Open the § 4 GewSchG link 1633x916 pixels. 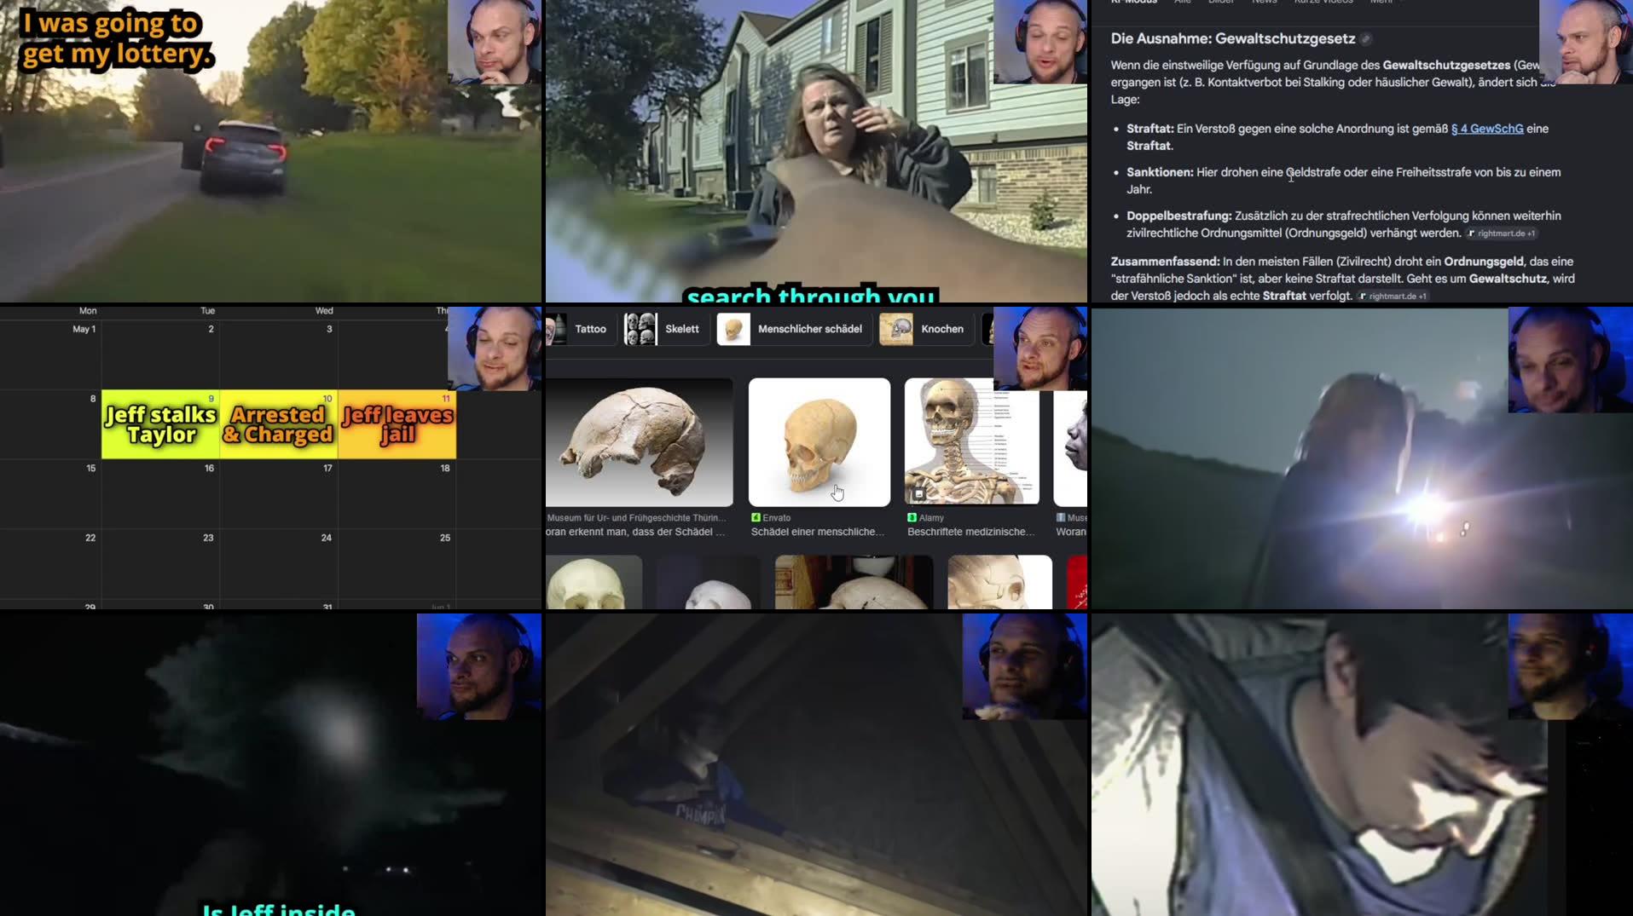click(1487, 129)
